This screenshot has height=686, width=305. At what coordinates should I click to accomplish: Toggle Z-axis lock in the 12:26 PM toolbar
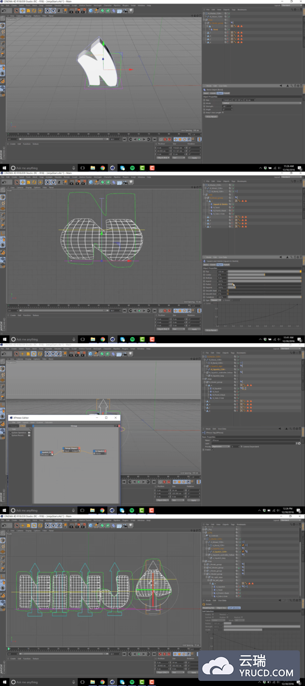pos(58,353)
